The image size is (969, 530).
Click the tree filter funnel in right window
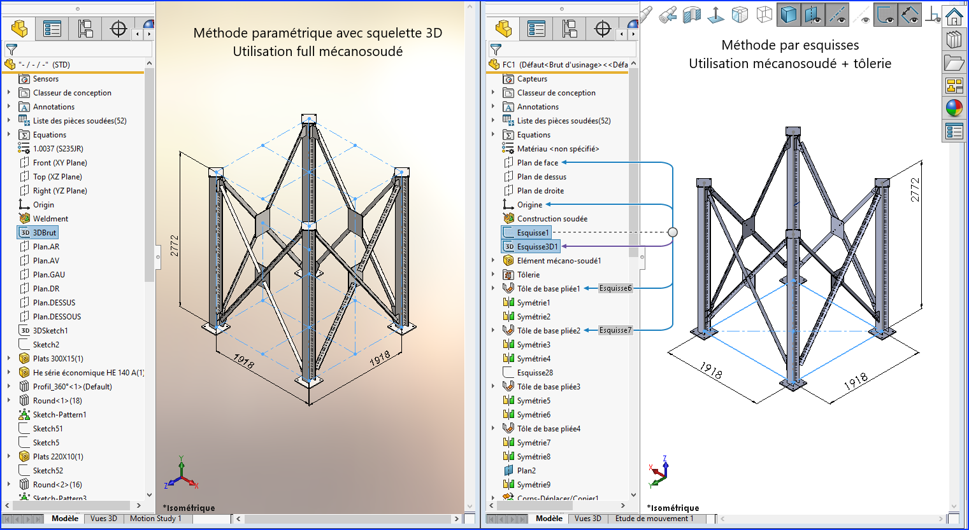click(x=496, y=49)
